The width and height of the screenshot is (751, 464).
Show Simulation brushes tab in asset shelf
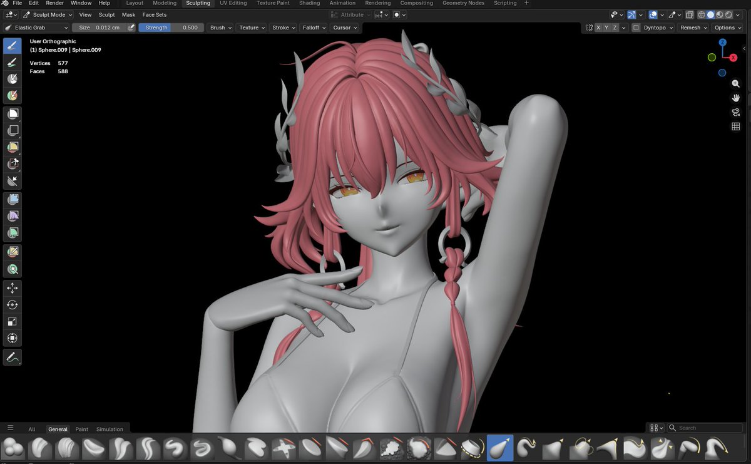point(110,429)
